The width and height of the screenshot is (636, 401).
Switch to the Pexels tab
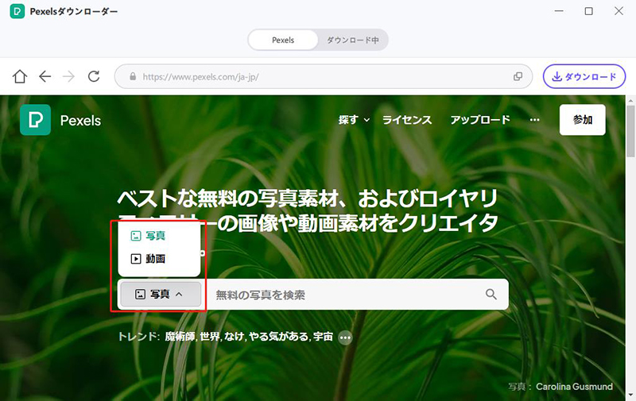283,40
